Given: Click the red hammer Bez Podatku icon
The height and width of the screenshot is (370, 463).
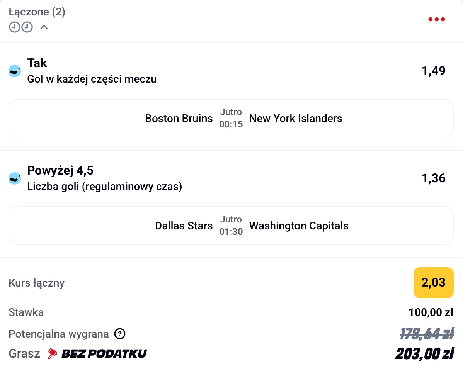Looking at the screenshot, I should pos(53,353).
